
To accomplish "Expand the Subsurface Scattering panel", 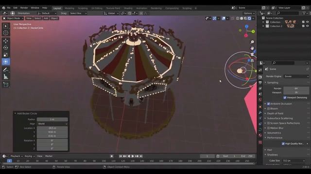I will (x=279, y=118).
